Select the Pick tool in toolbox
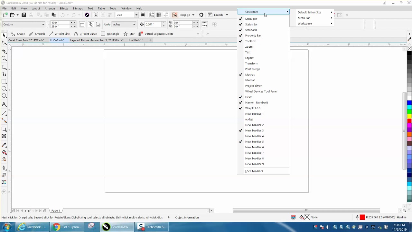This screenshot has height=232, width=412. [x=4, y=35]
